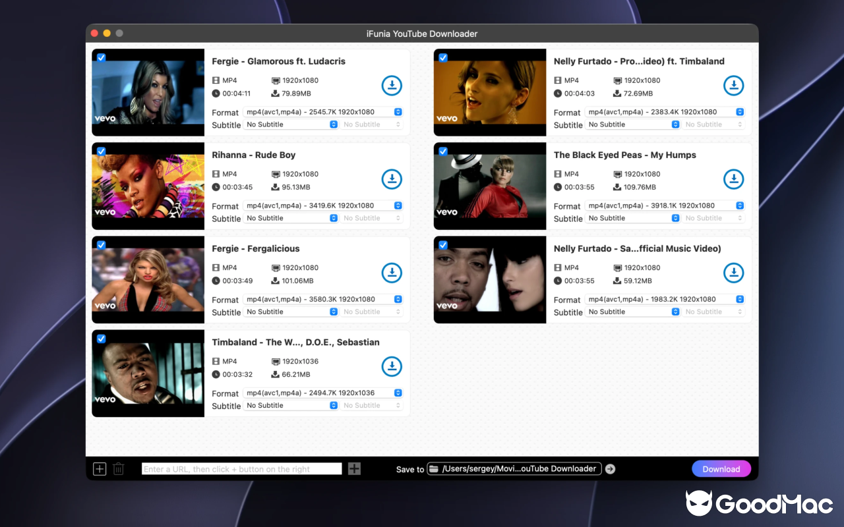Uncheck the Rihanna Rude Boy checkbox
Viewport: 844px width, 527px height.
pyautogui.click(x=101, y=151)
